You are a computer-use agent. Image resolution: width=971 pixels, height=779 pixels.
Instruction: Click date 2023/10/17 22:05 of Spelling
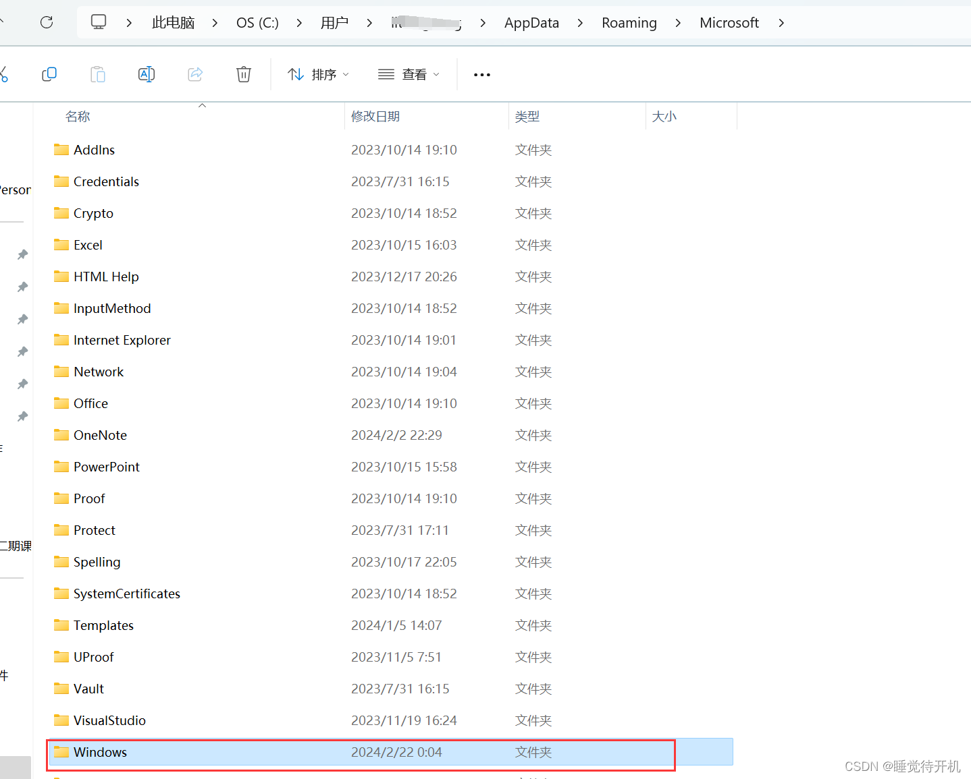point(404,562)
